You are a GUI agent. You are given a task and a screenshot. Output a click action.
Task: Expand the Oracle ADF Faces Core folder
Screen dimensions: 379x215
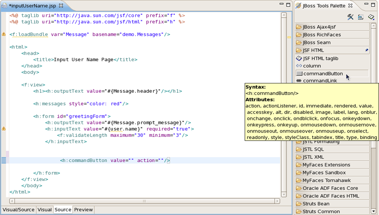click(332, 188)
